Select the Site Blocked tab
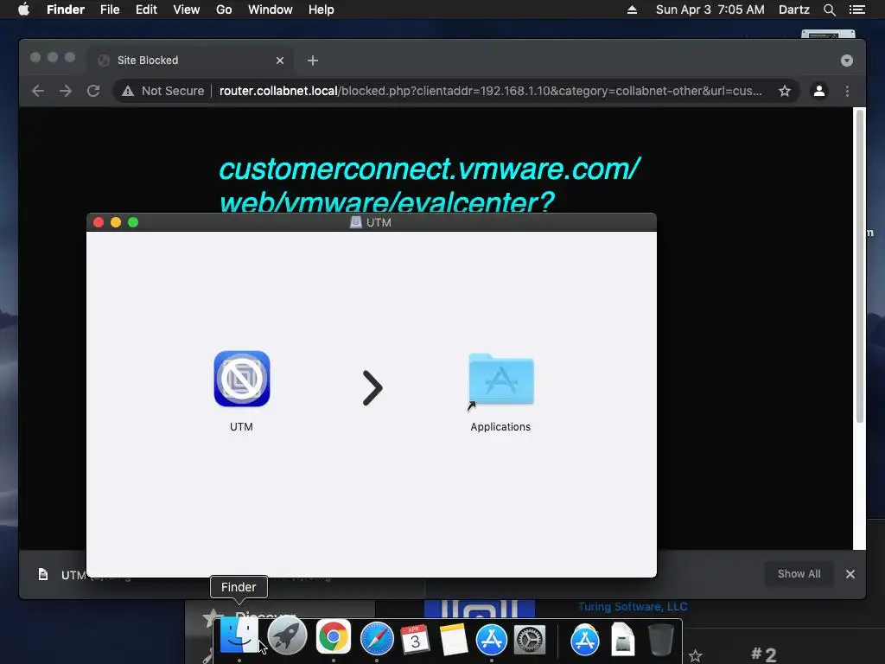 [189, 61]
